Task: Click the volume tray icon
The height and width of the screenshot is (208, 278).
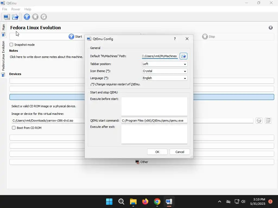Action: tap(243, 201)
